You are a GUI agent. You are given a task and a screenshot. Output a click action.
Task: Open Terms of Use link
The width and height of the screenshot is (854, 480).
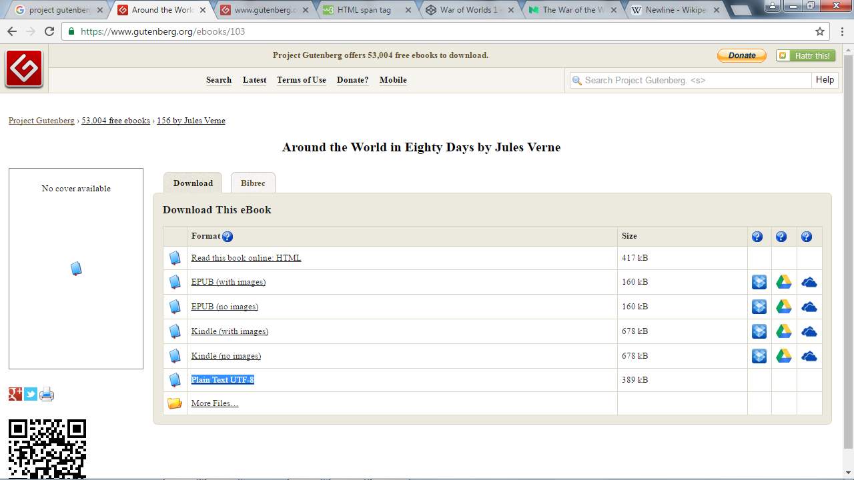(302, 80)
